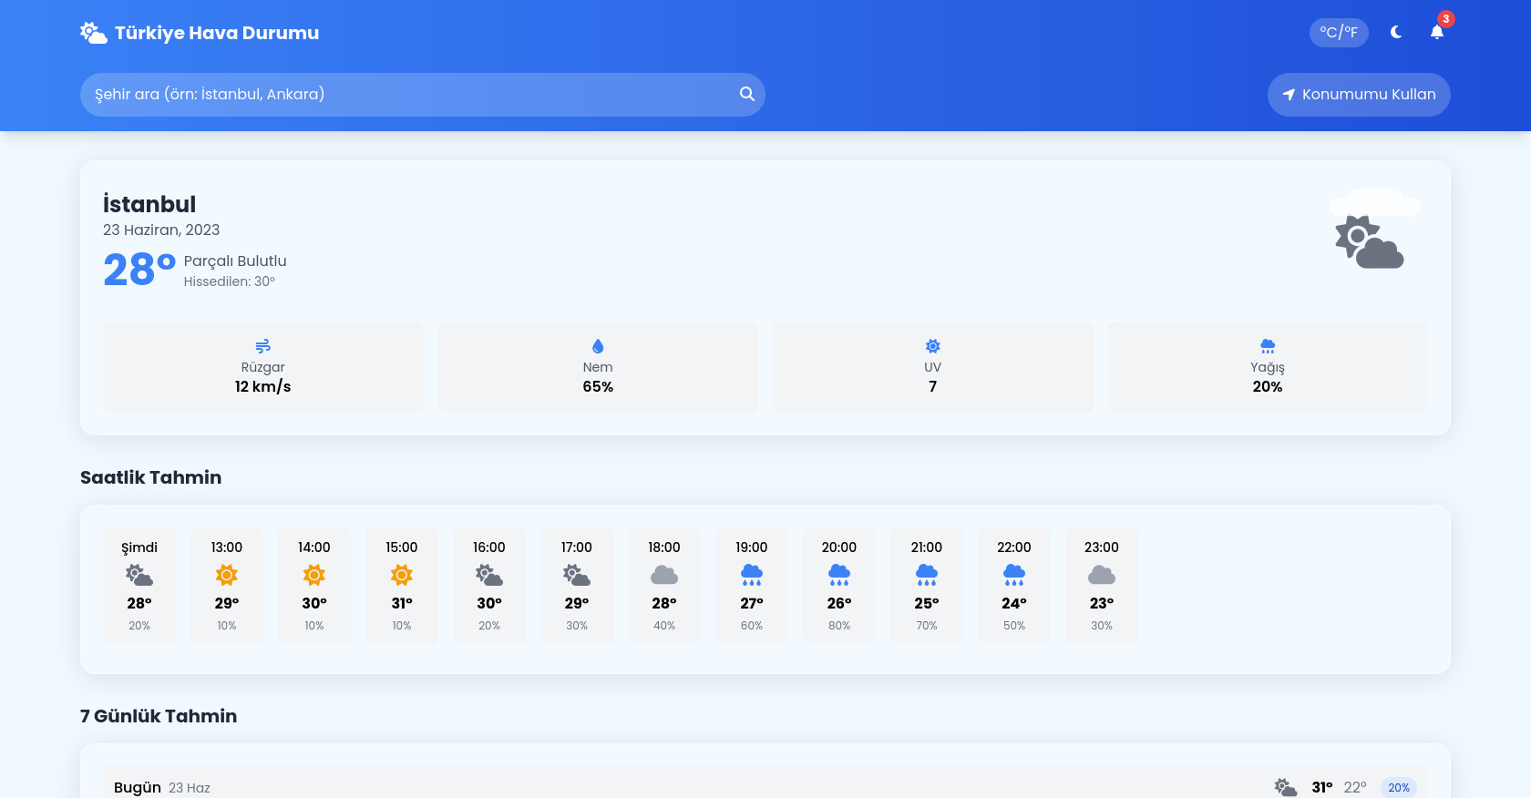This screenshot has width=1531, height=798.
Task: Click the 20% rain badge for Bugün
Action: pos(1399,787)
